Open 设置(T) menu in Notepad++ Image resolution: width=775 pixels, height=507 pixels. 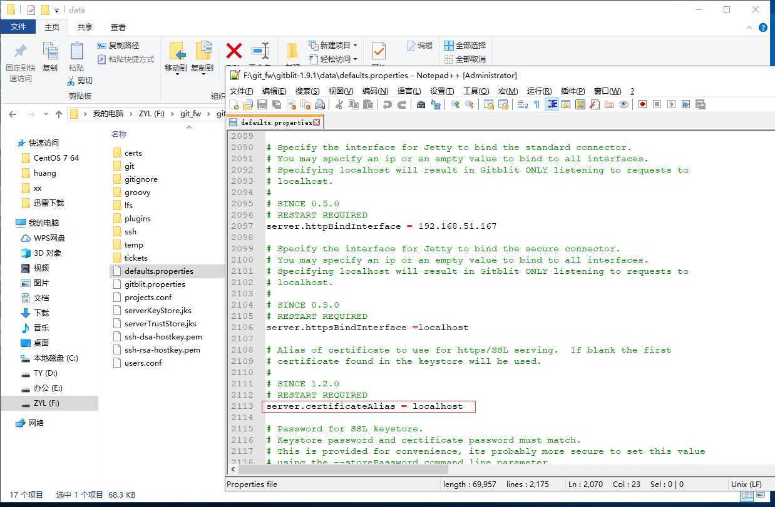(x=442, y=91)
